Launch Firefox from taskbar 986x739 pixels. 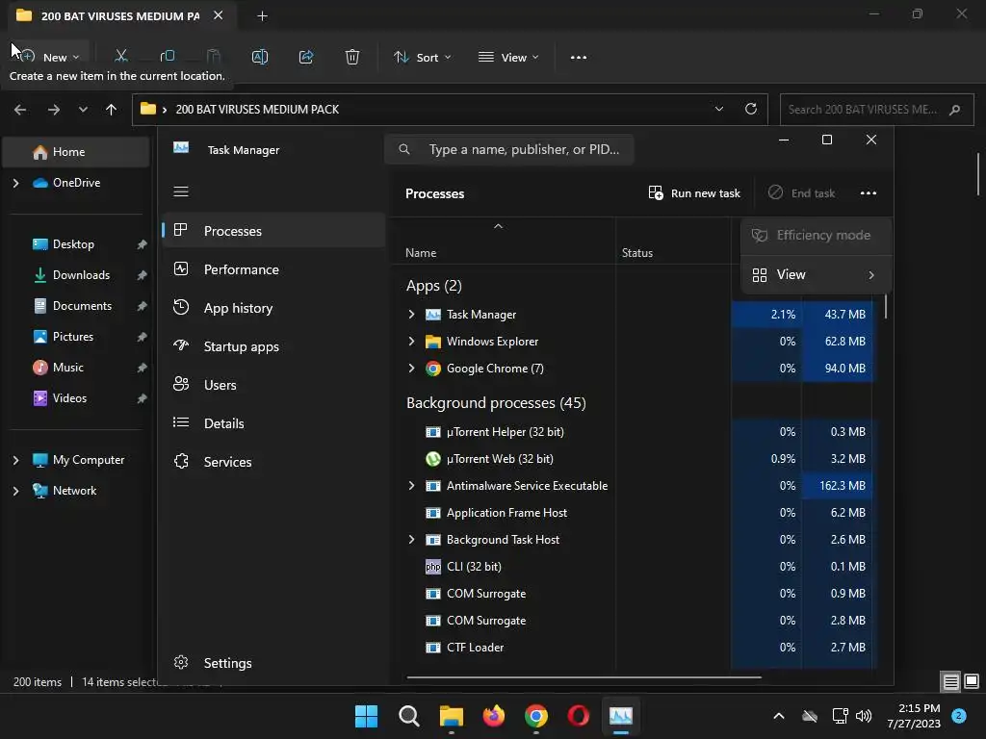[x=494, y=716]
